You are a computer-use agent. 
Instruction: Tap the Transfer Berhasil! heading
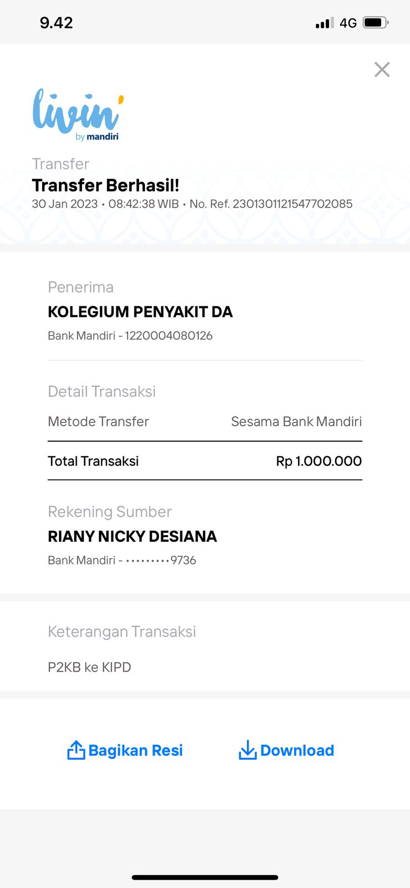click(105, 185)
